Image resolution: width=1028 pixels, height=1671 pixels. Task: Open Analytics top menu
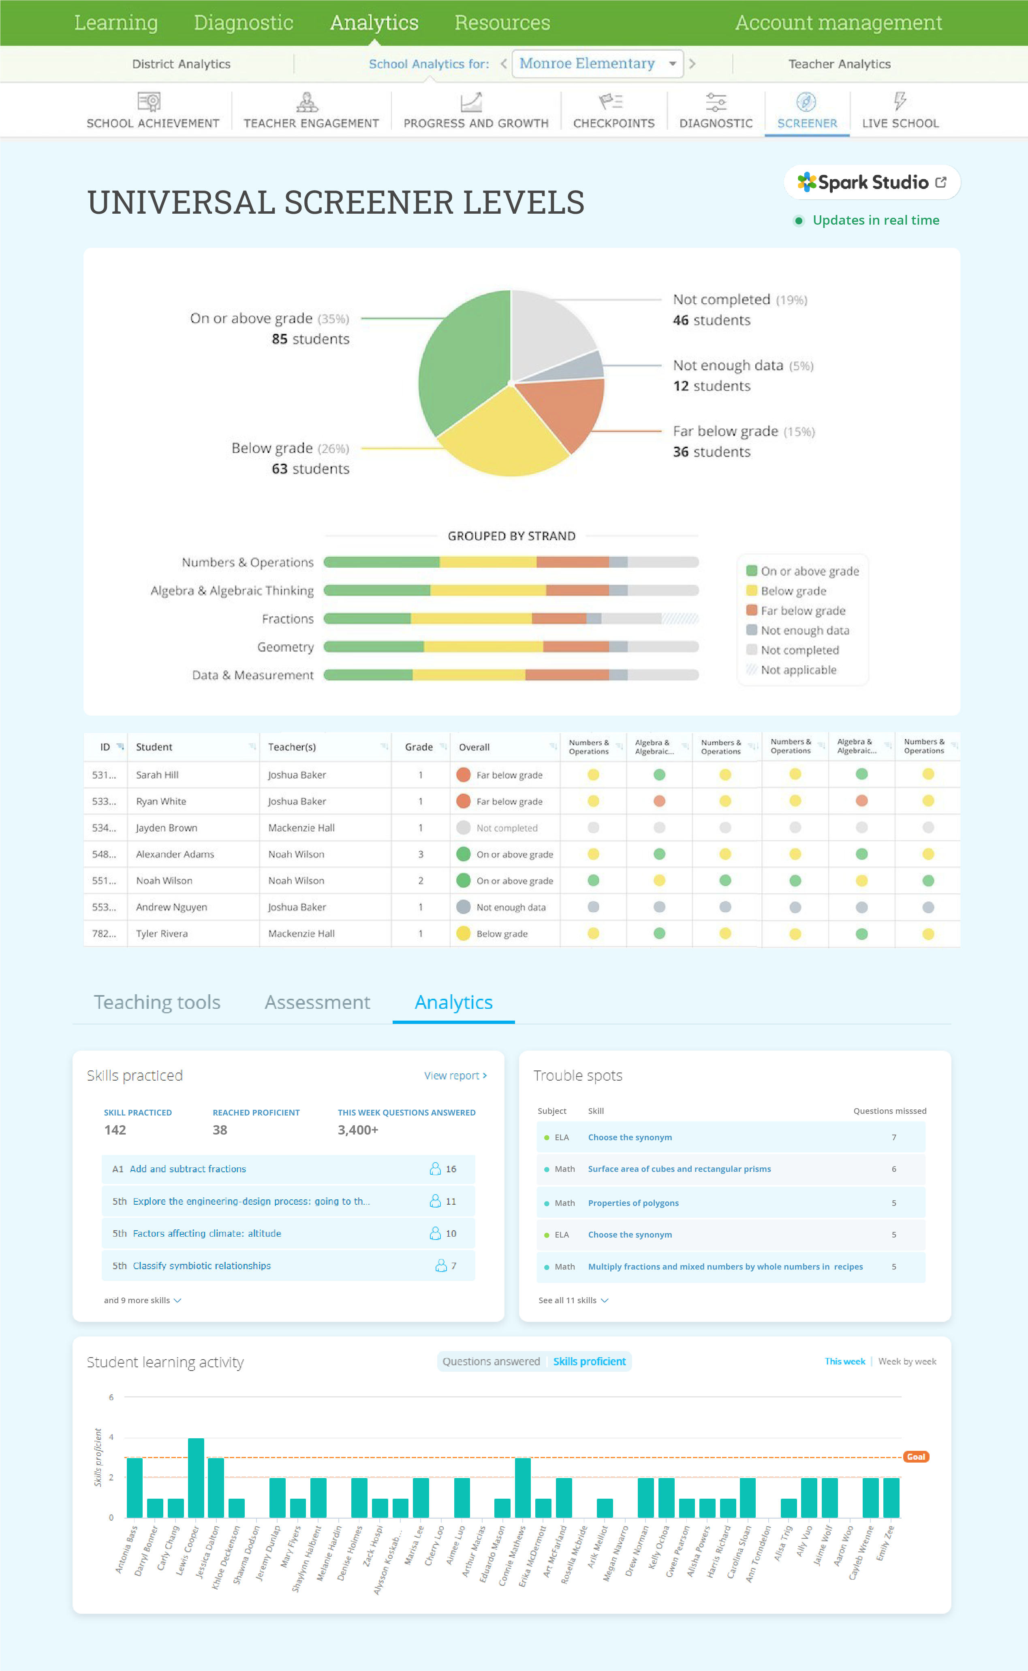[x=374, y=22]
